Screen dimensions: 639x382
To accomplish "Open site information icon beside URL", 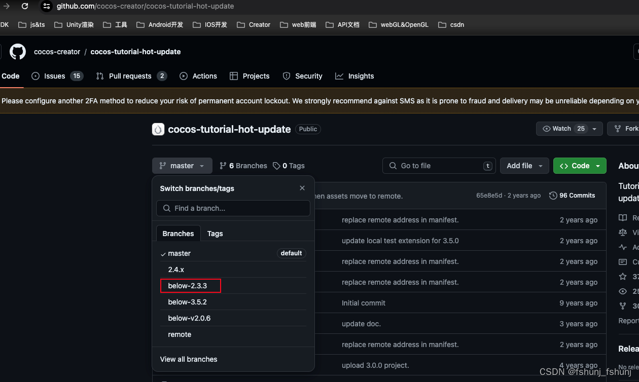I will [46, 6].
